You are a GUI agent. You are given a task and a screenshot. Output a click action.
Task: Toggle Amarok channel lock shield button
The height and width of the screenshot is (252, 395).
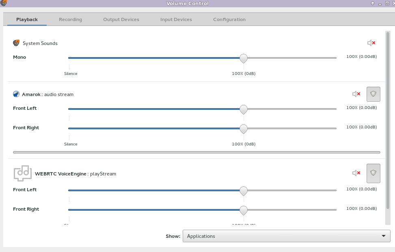[373, 94]
